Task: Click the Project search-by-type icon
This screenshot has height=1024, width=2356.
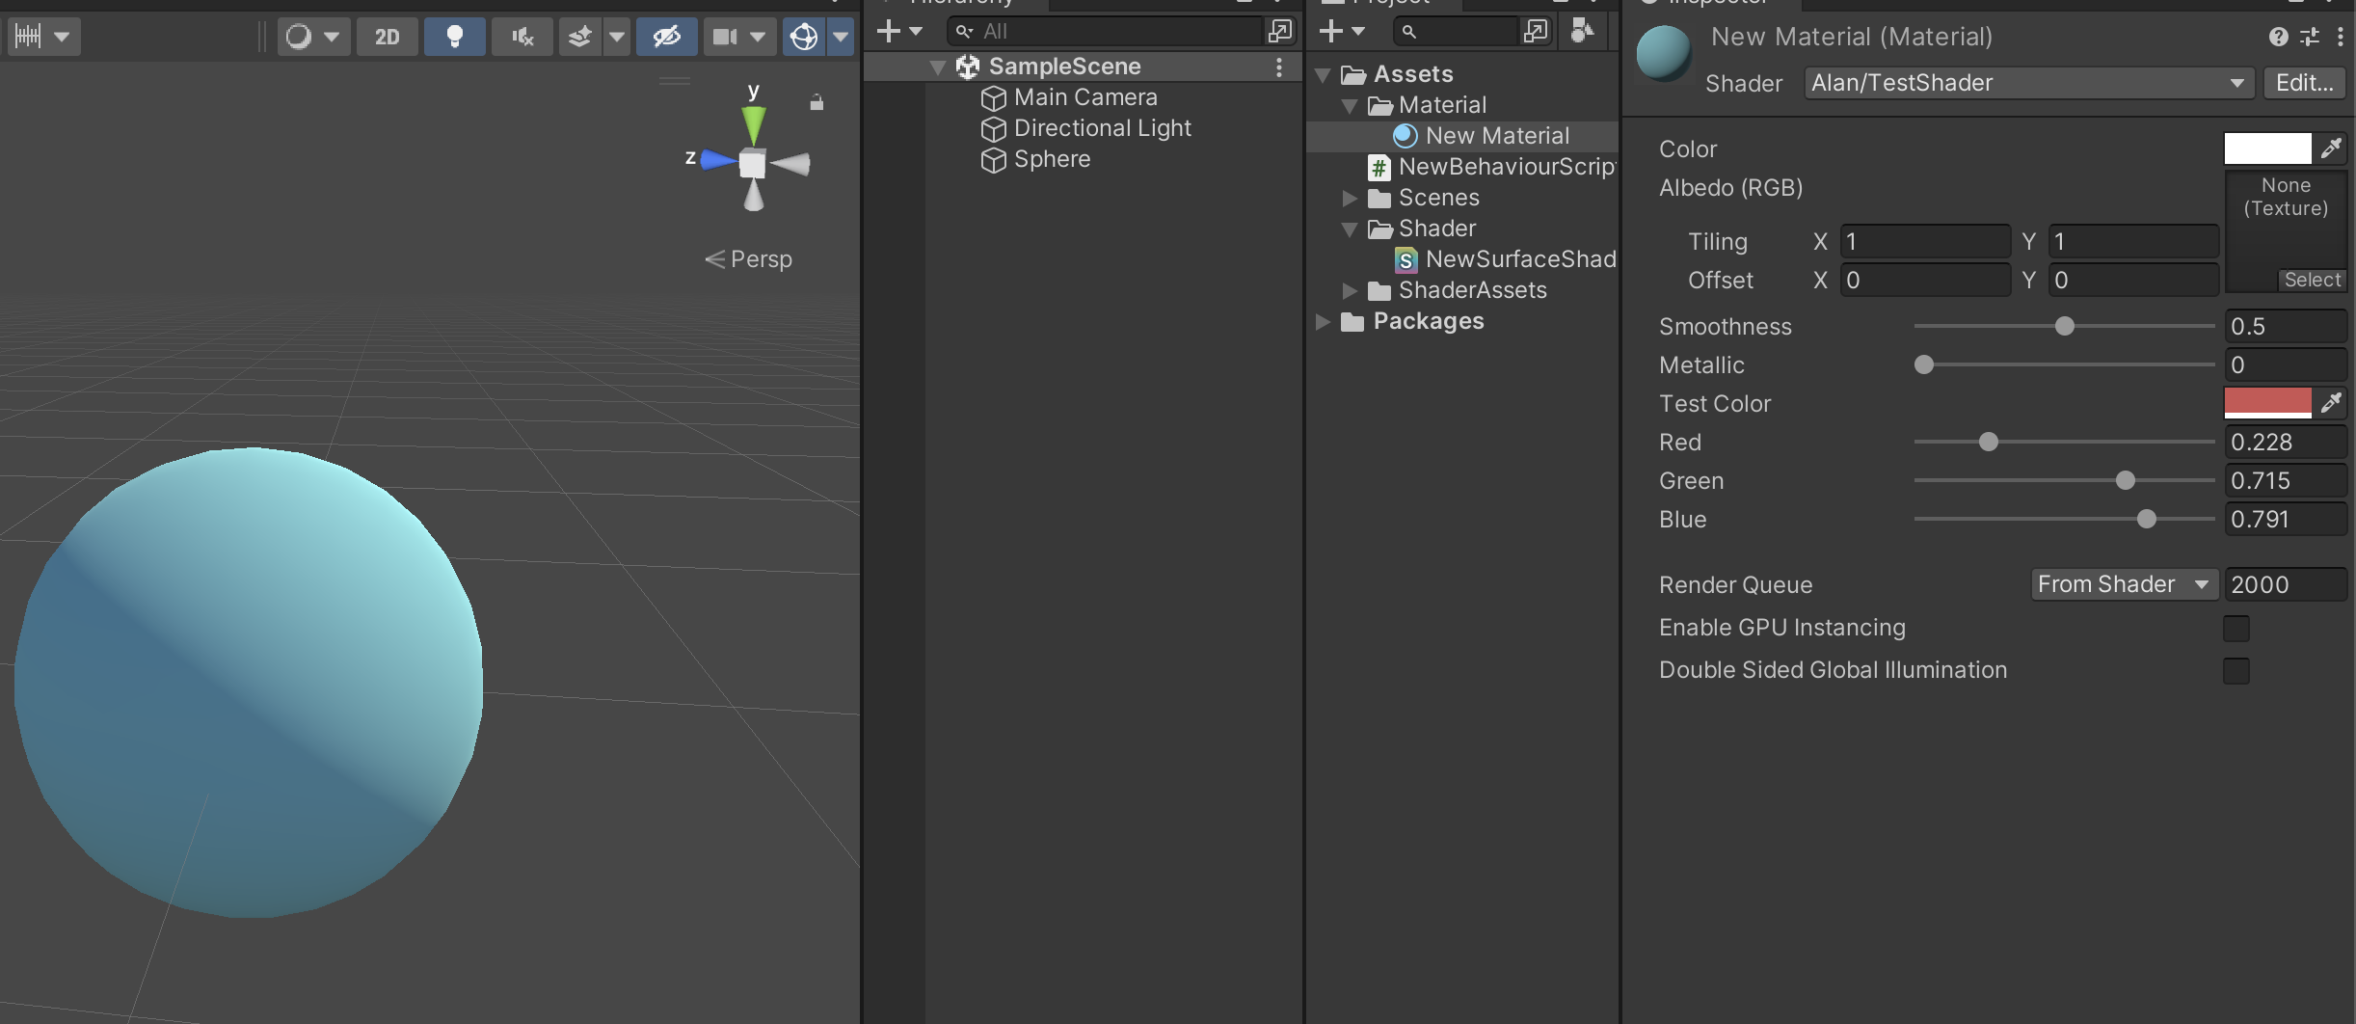Action: [1582, 32]
